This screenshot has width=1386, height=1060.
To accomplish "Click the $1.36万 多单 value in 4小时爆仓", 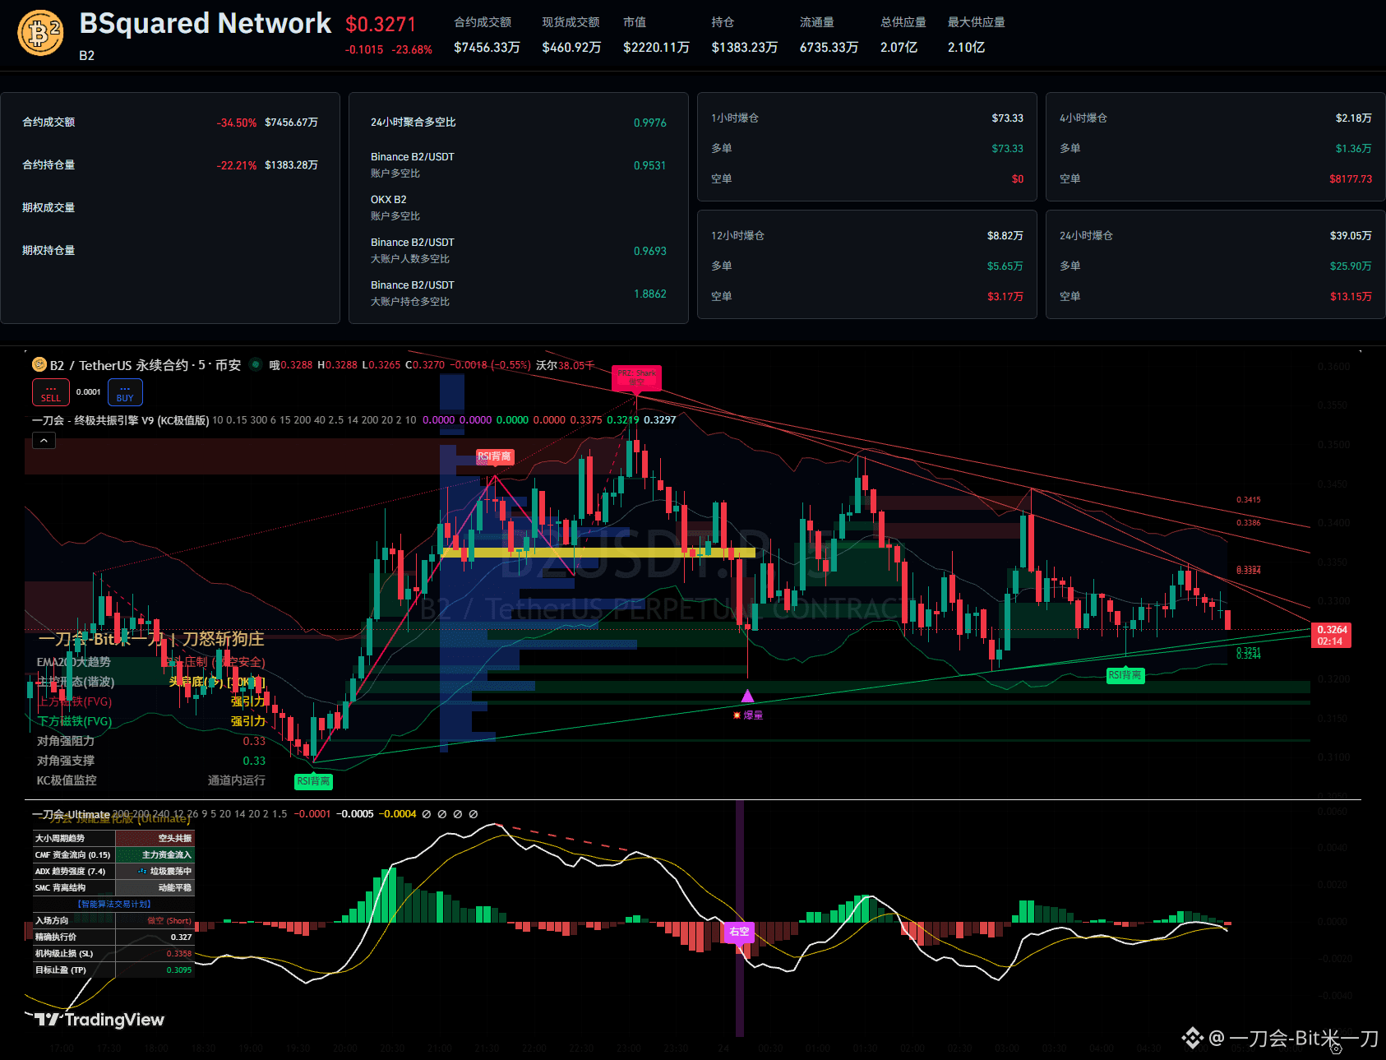I will [x=1353, y=148].
